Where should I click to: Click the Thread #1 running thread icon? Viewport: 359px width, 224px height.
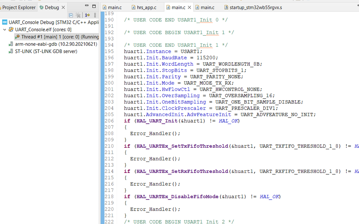17,37
